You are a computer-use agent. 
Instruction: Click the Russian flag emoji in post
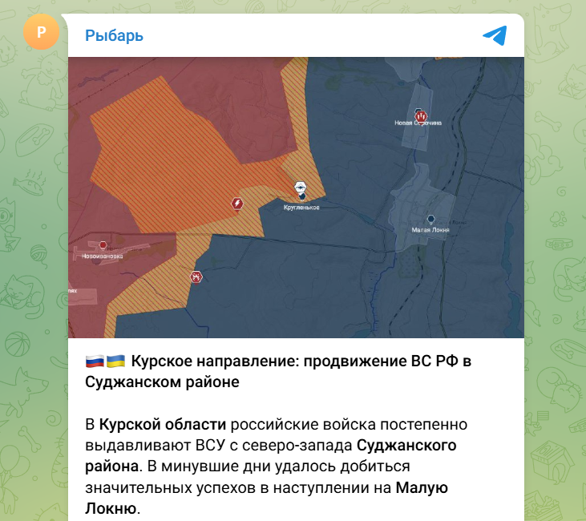(x=95, y=361)
